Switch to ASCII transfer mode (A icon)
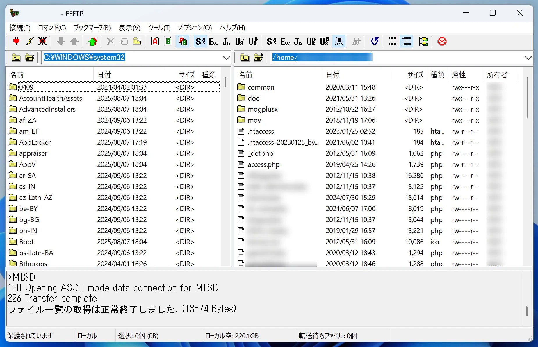 tap(155, 41)
